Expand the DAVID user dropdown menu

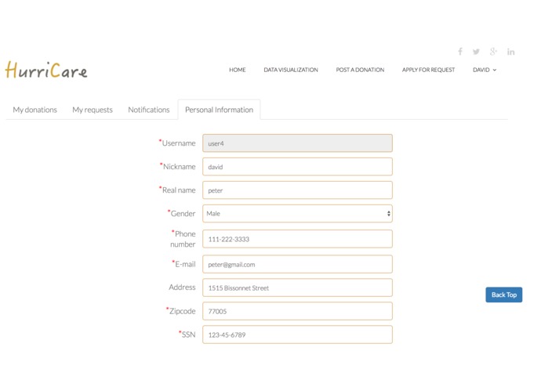pos(485,70)
